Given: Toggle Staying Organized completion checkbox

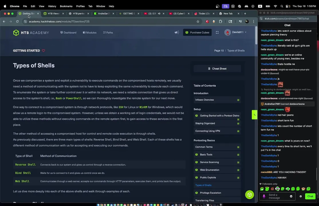Looking at the screenshot, I should (238, 123).
